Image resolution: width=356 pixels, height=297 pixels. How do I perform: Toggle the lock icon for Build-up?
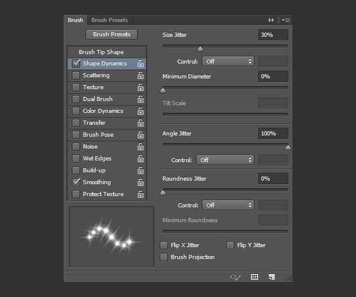click(141, 170)
